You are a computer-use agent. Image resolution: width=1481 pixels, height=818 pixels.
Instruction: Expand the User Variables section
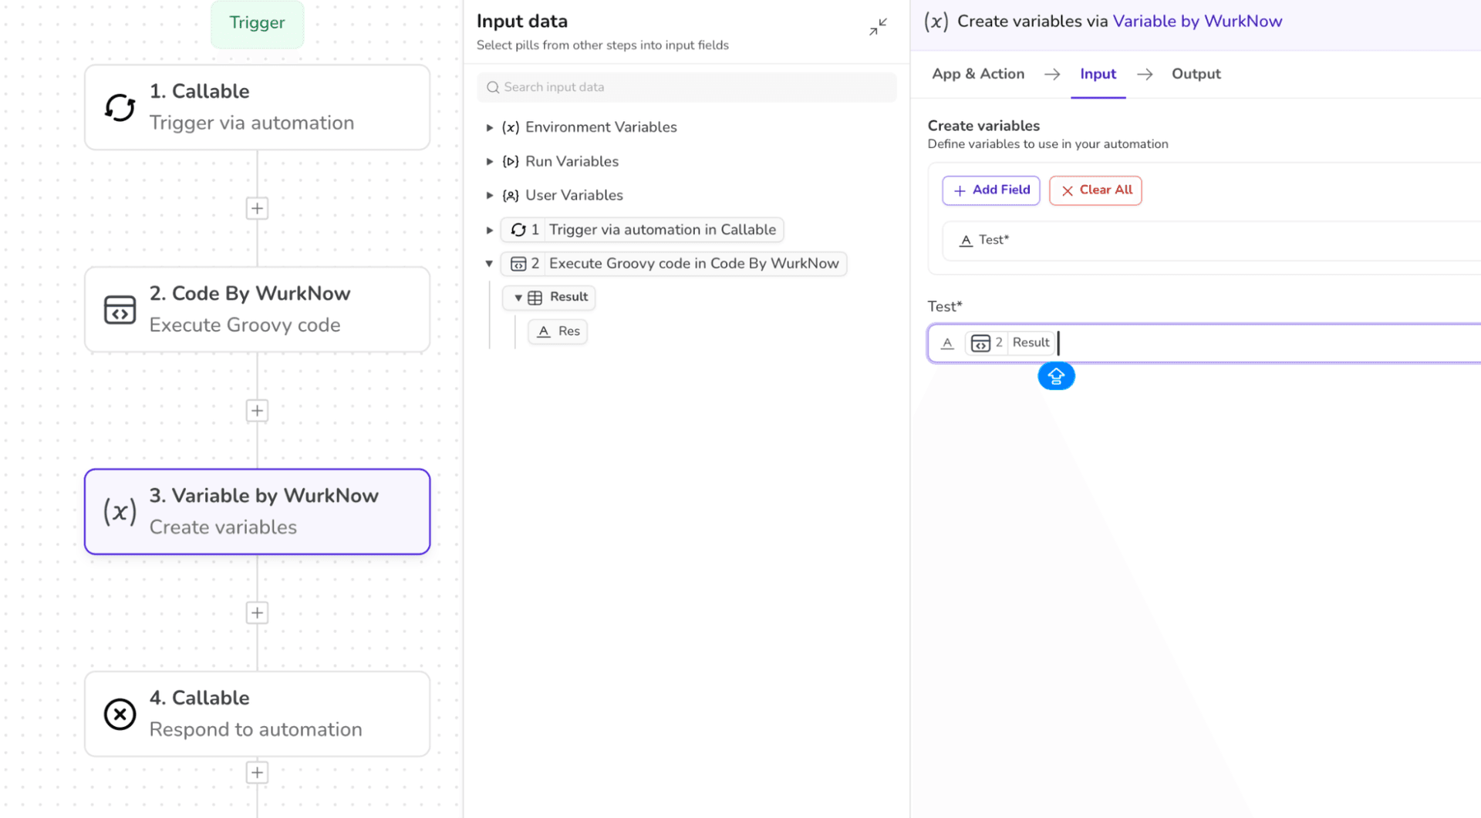[x=490, y=196]
